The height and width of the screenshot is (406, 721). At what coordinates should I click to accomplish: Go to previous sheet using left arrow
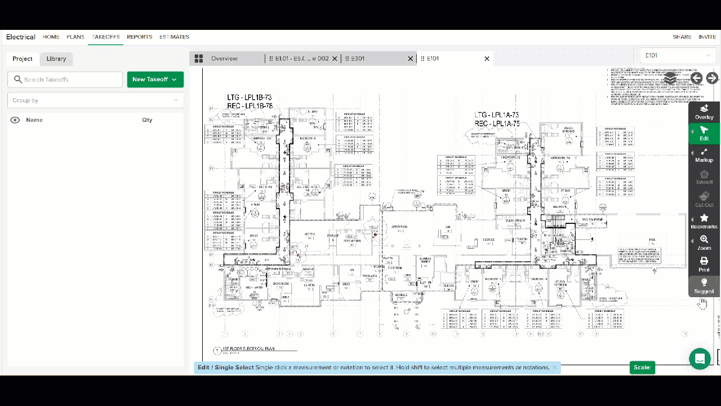pos(697,78)
